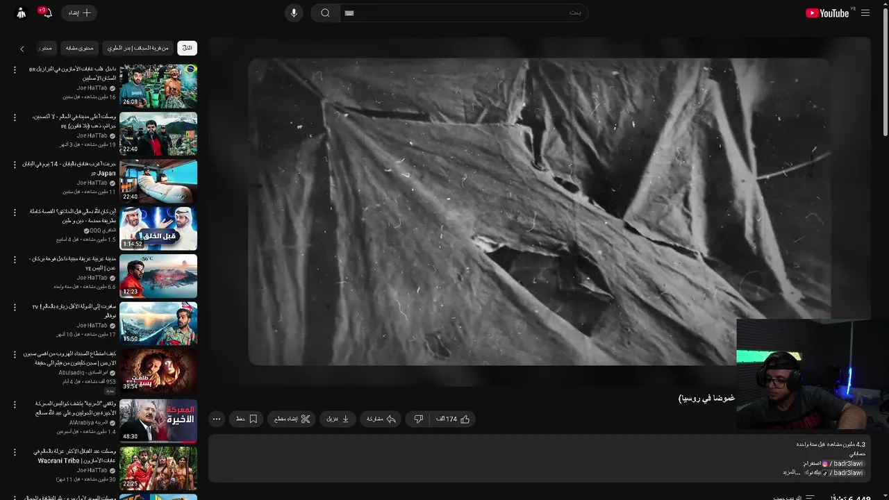
Task: Open options menu for the 26:08 Brazil video
Action: pos(15,70)
